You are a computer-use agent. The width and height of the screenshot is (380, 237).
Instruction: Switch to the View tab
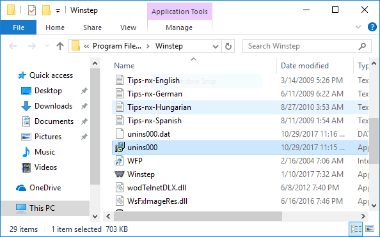click(x=128, y=27)
